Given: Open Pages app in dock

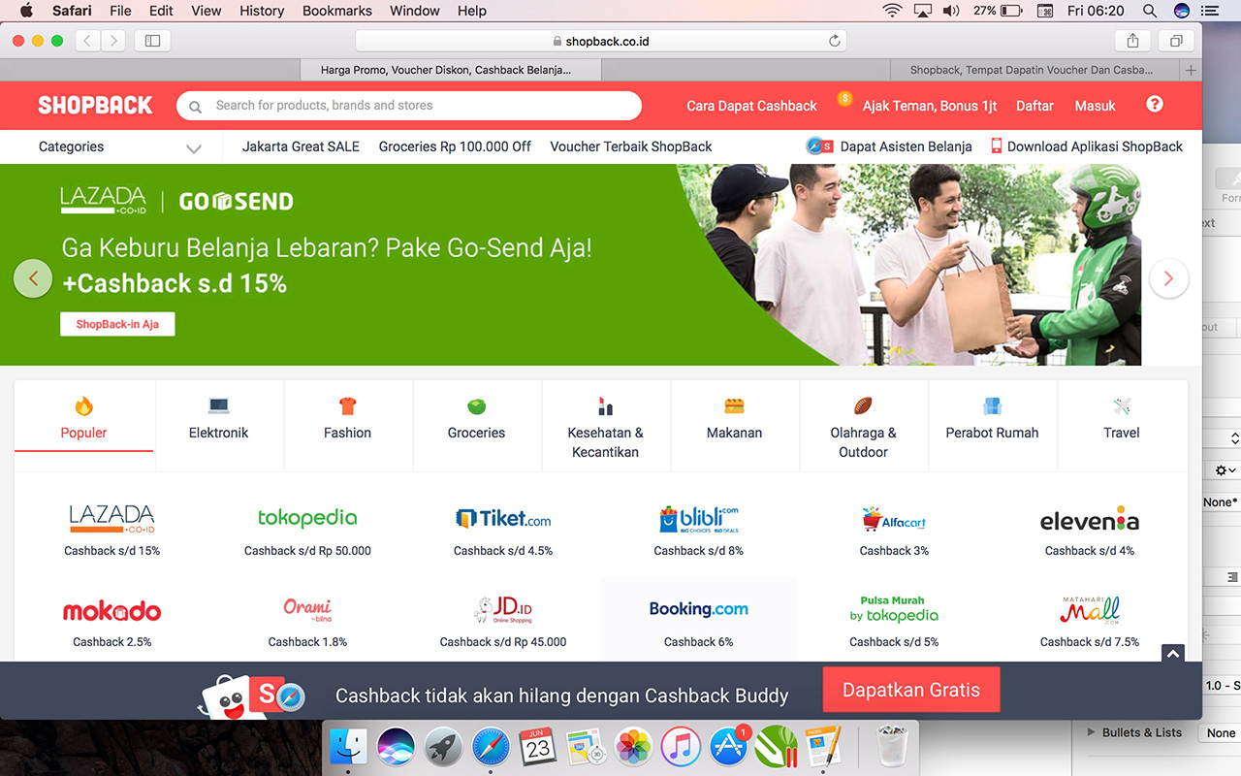Looking at the screenshot, I should [823, 746].
